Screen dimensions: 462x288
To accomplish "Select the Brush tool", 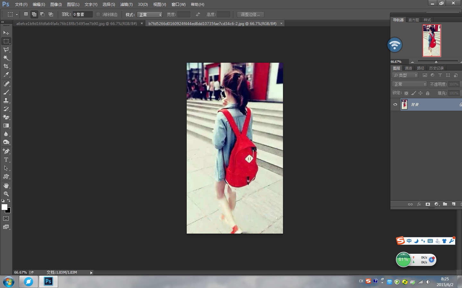I will click(6, 92).
